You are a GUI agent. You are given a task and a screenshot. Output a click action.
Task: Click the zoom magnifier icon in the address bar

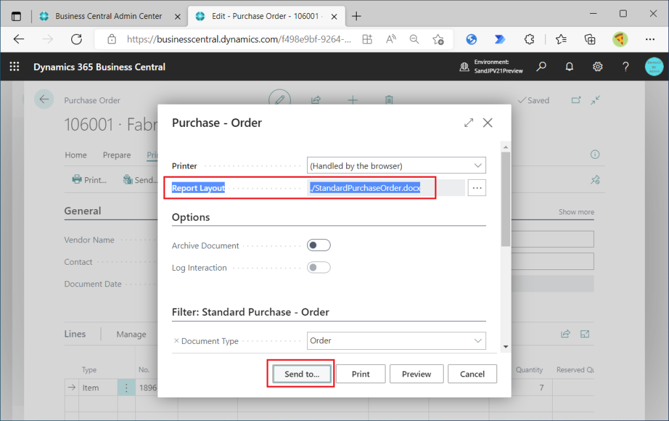(414, 39)
